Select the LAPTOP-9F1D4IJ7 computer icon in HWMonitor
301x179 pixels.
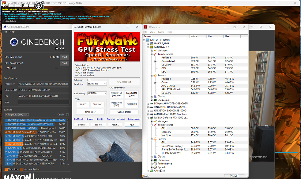pos(148,40)
